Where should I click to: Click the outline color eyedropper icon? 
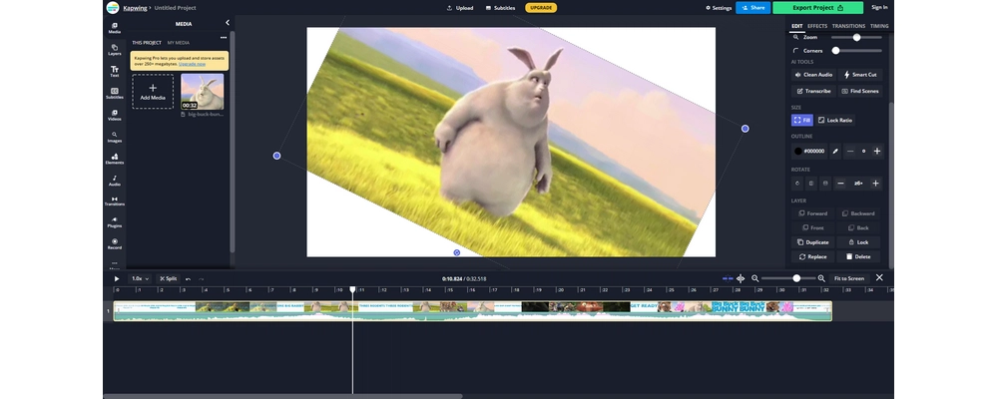(x=835, y=151)
